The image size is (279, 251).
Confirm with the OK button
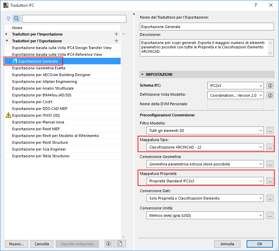(260, 244)
